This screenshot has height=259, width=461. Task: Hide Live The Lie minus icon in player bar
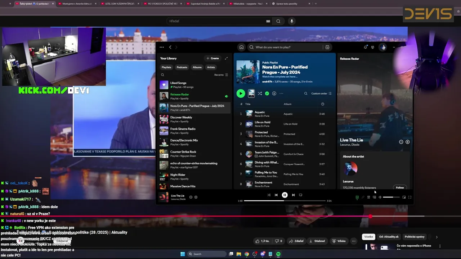(191, 197)
